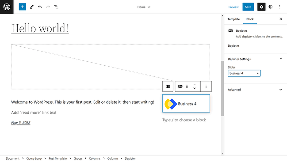This screenshot has height=161, width=287.
Task: Select Query Loop in breadcrumb
Action: pyautogui.click(x=34, y=158)
